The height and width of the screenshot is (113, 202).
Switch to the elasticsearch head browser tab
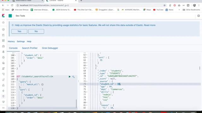28,1
